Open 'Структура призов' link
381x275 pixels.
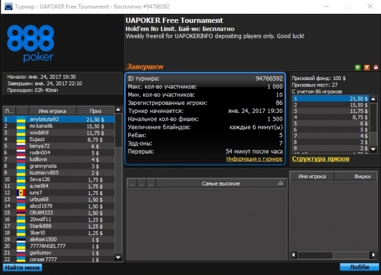point(321,159)
